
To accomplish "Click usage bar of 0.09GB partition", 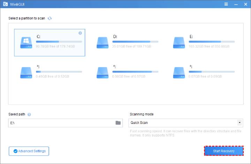I will pos(212,72).
